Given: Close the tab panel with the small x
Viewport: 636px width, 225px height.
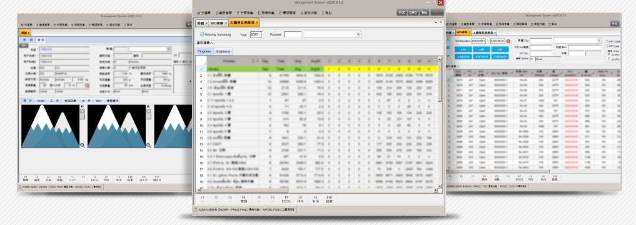Looking at the screenshot, I should point(442,22).
